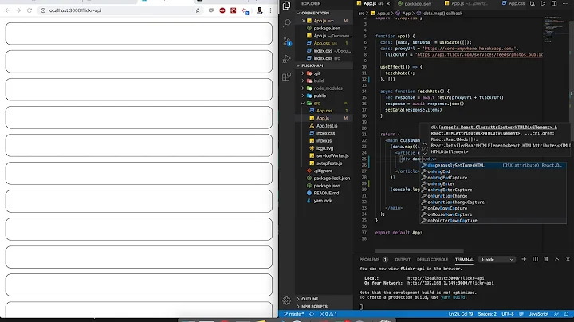Close the App.js src editor tab
Image resolution: width=574 pixels, height=322 pixels.
tap(387, 4)
